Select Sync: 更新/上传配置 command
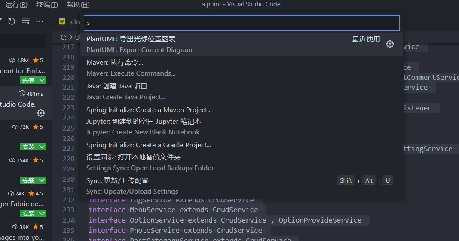 (242, 186)
